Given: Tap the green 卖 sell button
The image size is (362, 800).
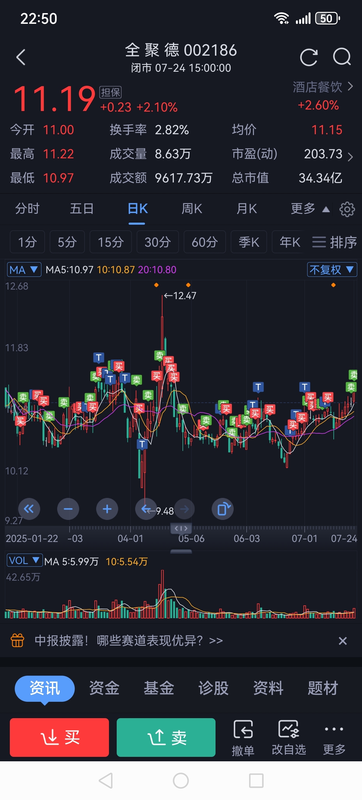Looking at the screenshot, I should coord(166,737).
